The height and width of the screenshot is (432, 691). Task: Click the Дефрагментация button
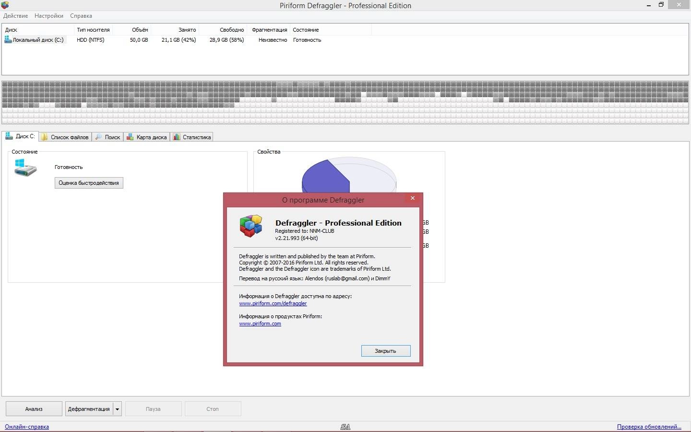pos(89,409)
